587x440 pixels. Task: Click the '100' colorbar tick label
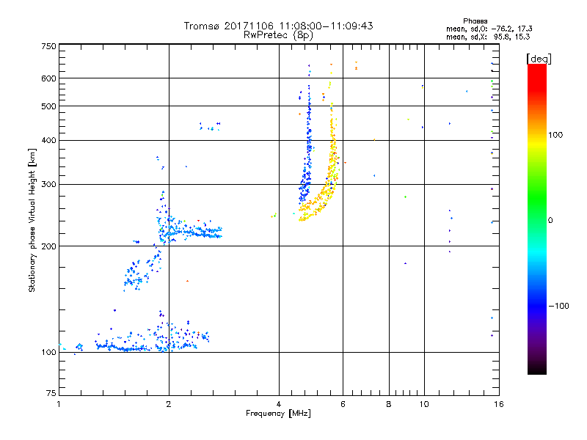tap(555, 135)
